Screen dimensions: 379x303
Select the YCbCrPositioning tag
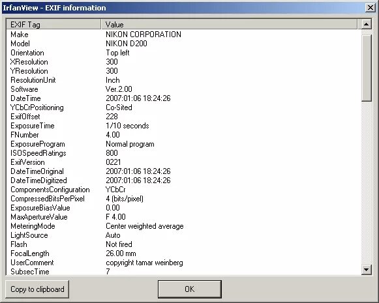37,108
